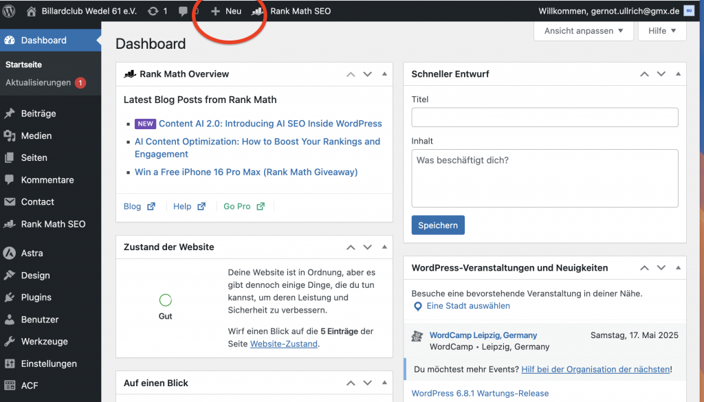
Task: Click the Speichern button
Action: 438,225
